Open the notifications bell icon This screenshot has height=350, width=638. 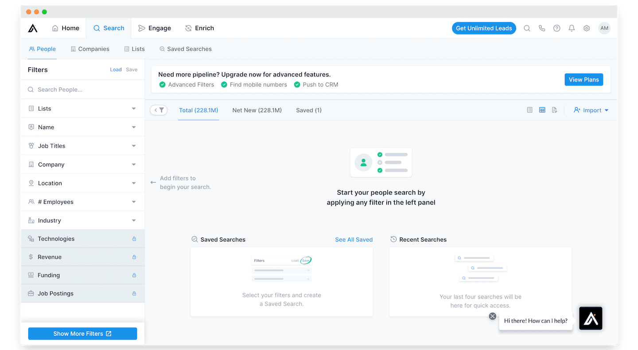(x=572, y=28)
